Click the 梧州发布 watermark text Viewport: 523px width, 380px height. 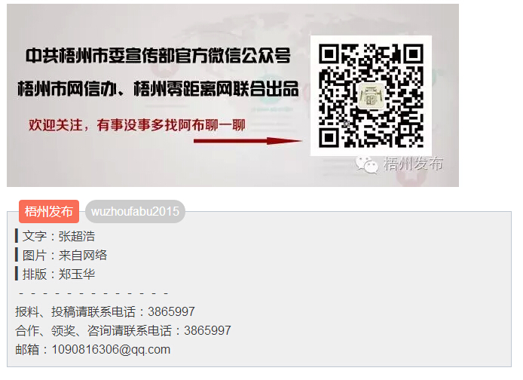click(413, 164)
